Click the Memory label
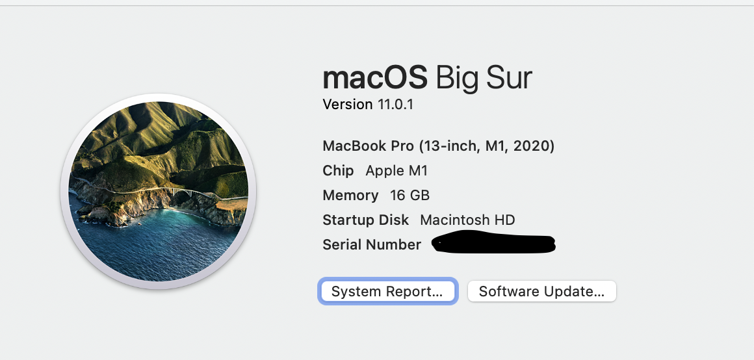 [x=350, y=196]
